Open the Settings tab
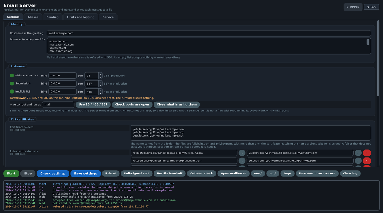The image size is (383, 213). (13, 17)
